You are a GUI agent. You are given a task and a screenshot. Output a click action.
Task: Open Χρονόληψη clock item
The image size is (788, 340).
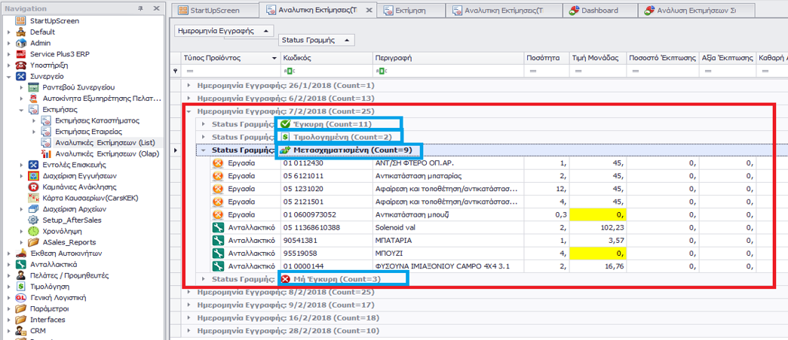click(62, 231)
